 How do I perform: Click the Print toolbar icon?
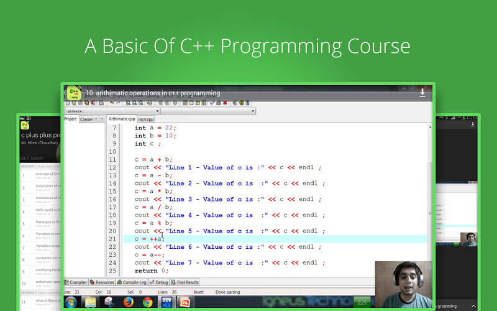pyautogui.click(x=101, y=103)
